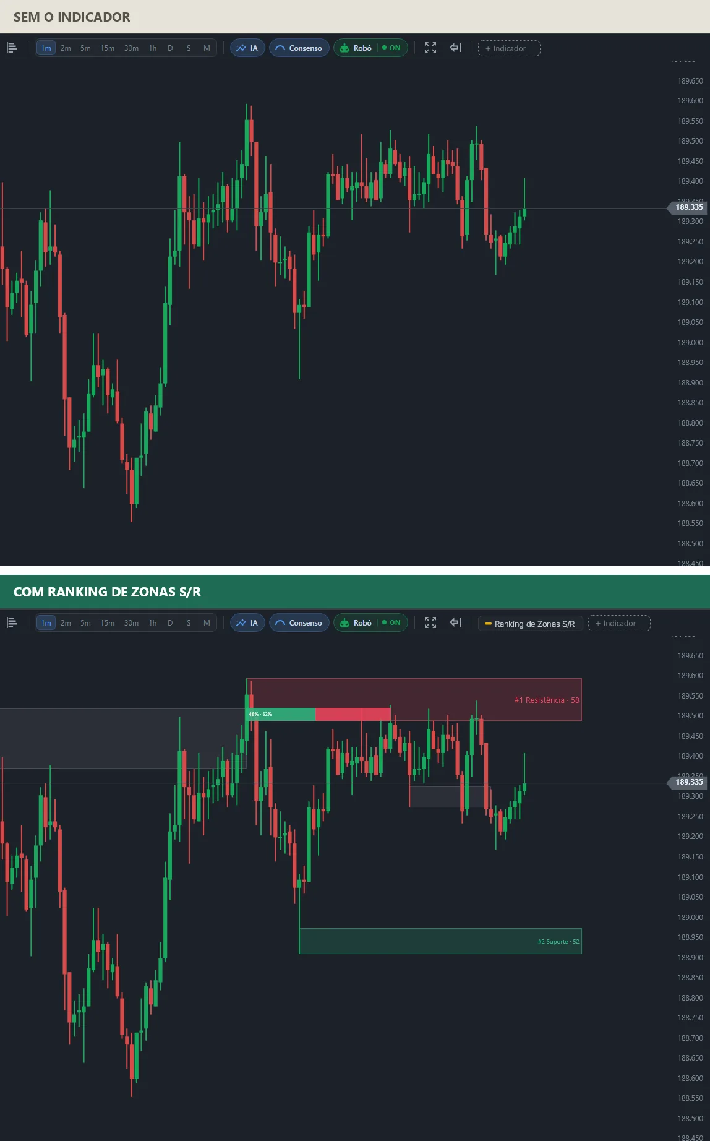
Task: Select 30m timeframe in the COM RANKING chart
Action: [x=131, y=623]
